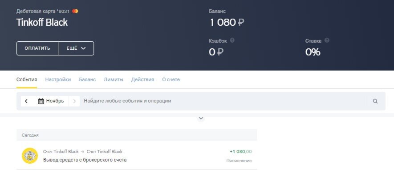Open the ЕЩЁ dropdown menu

[76, 48]
